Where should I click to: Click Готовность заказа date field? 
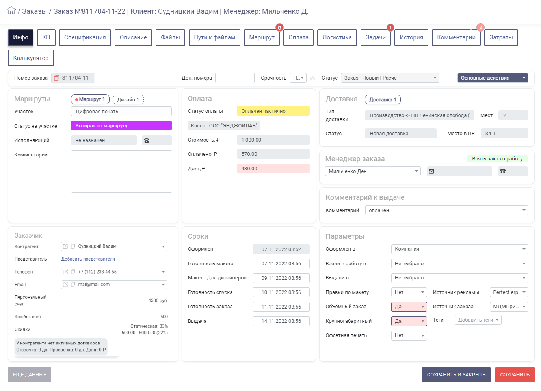tap(281, 307)
